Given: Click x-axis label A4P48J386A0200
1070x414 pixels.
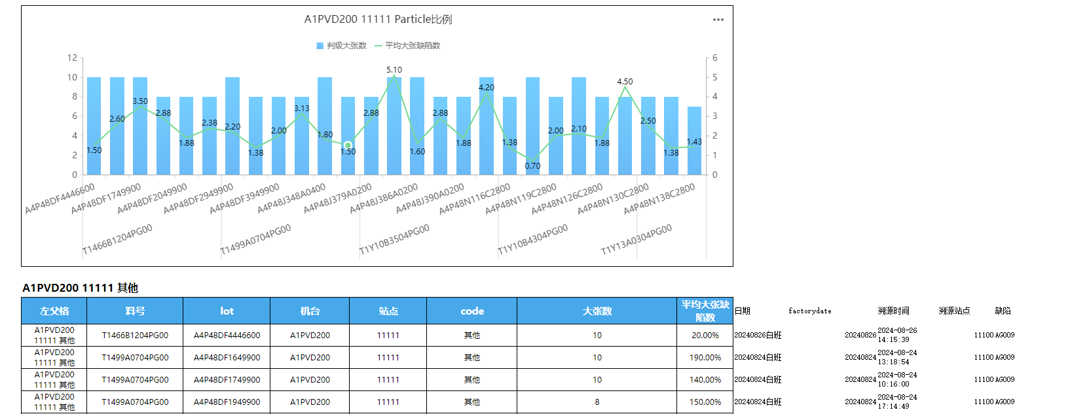Looking at the screenshot, I should pyautogui.click(x=384, y=199).
